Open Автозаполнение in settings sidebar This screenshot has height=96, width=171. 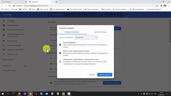point(13,25)
